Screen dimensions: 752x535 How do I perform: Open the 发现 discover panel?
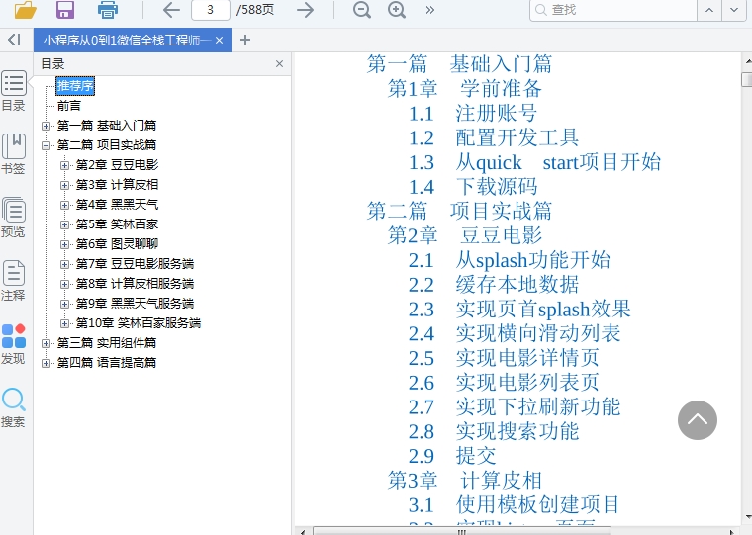(x=14, y=344)
